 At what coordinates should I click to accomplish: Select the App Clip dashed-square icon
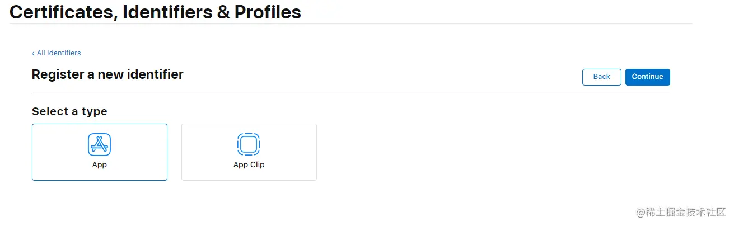click(x=249, y=144)
